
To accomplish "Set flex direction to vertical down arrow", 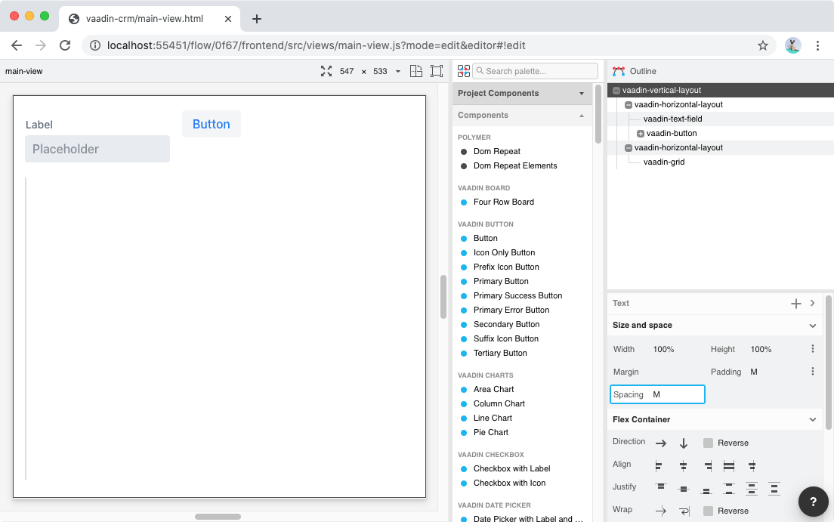I will [684, 443].
